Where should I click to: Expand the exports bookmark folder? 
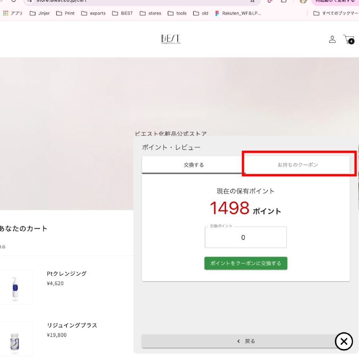coord(93,13)
